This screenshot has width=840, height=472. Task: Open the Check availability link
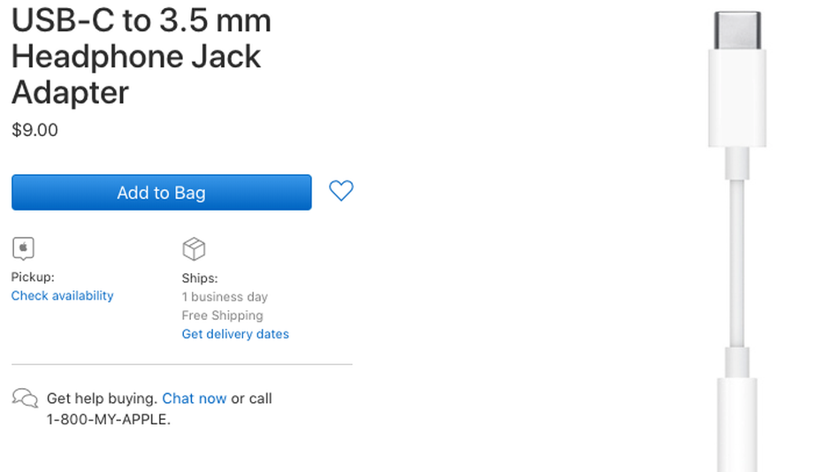pos(62,295)
